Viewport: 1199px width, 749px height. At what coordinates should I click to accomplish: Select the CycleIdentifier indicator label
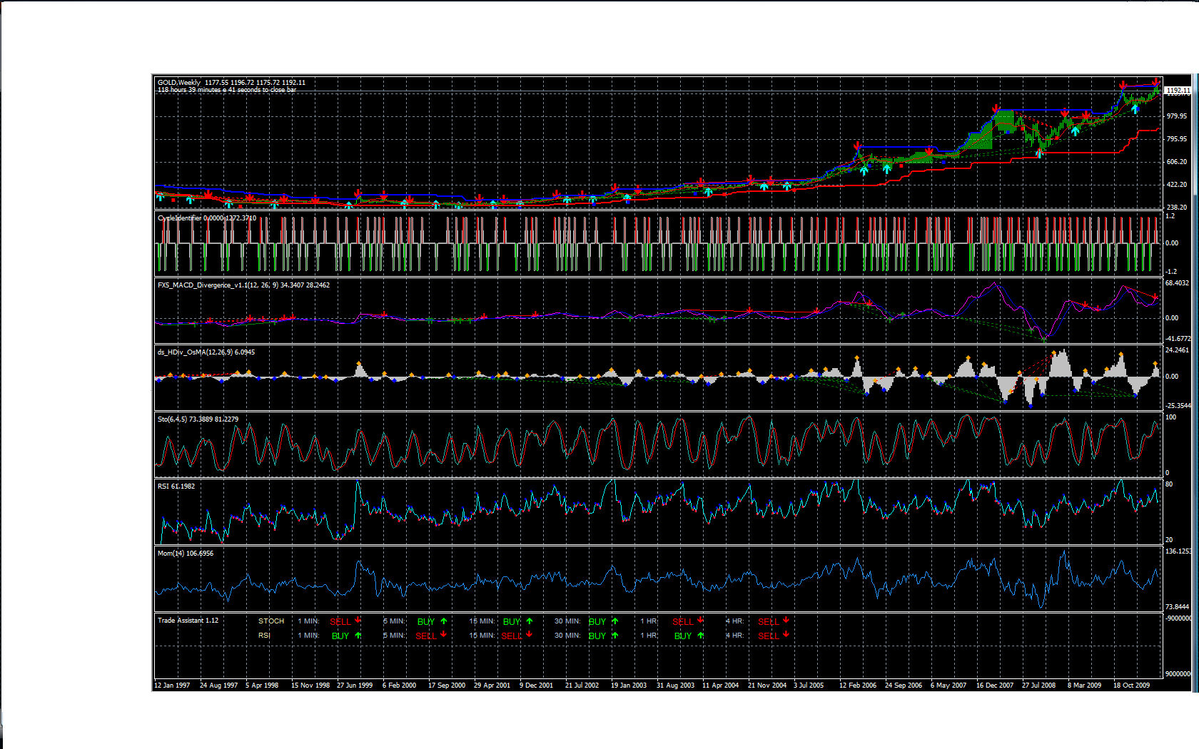[179, 218]
